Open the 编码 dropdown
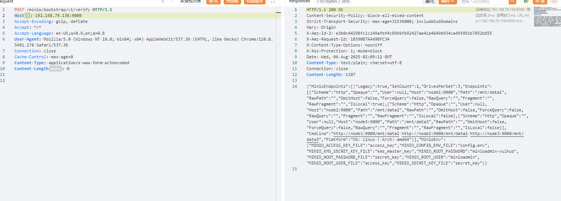Screen dimensions: 561x201 [x=447, y=1]
